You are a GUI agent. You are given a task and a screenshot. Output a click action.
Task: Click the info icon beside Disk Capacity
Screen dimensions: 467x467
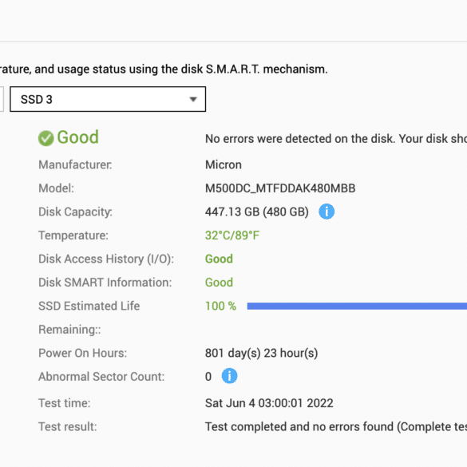tap(327, 212)
